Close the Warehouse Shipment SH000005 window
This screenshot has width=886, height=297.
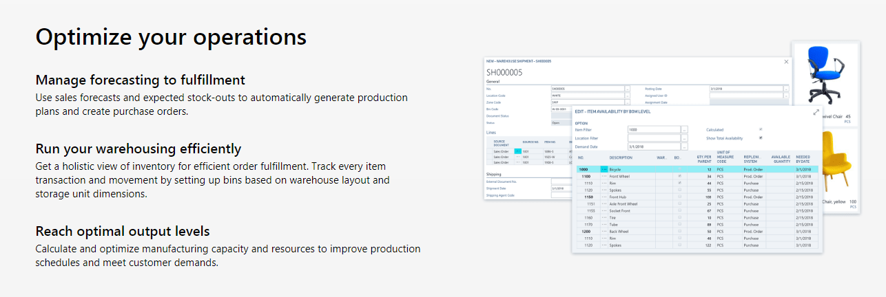787,61
